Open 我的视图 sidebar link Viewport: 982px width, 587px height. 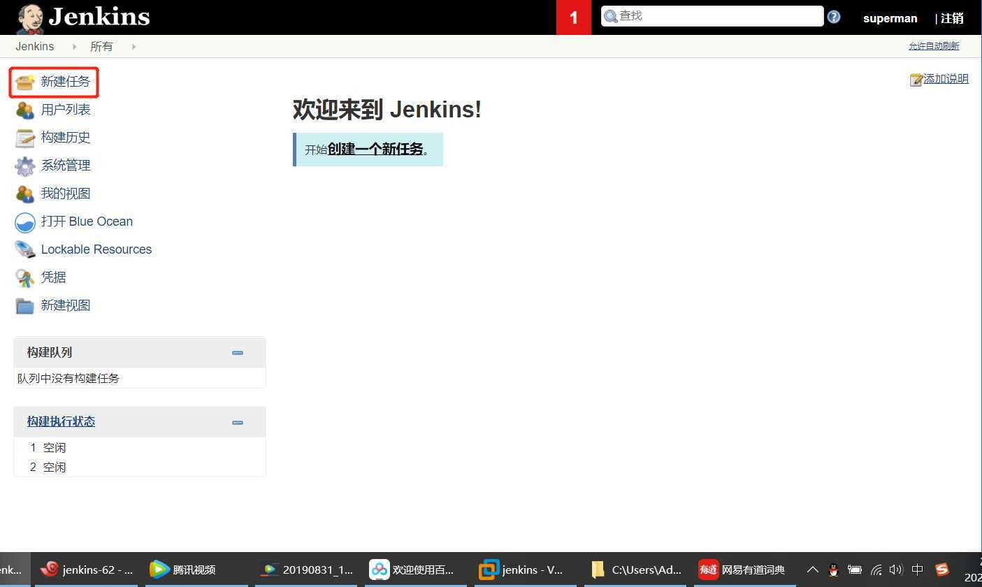pos(66,194)
